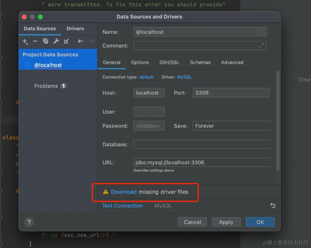Change the driver via MySQL link

click(x=184, y=77)
